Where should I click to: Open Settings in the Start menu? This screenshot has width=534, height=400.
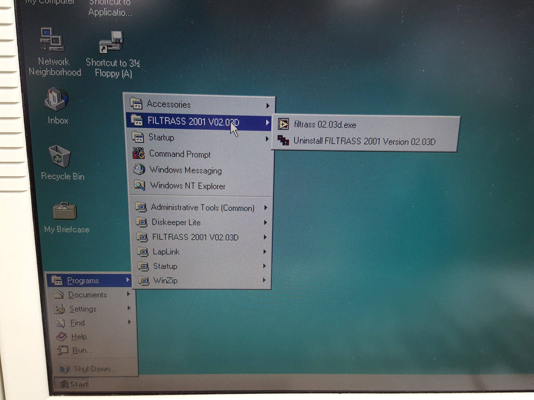[x=83, y=309]
